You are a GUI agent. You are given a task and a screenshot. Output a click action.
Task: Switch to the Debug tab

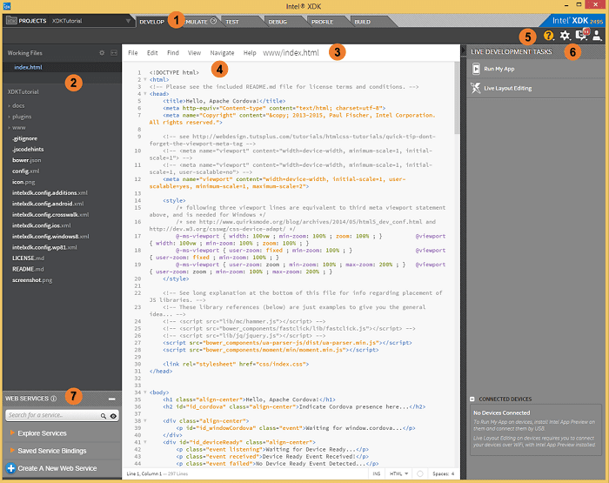tap(278, 22)
